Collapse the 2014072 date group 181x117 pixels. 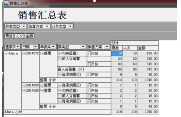(x=24, y=53)
